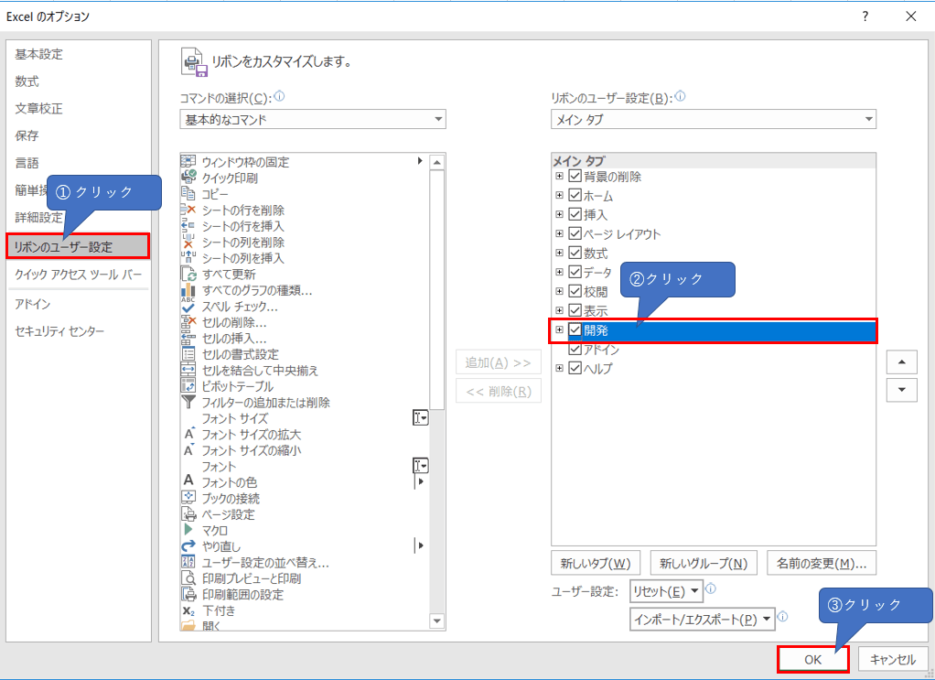Open クイック アクセス ツール バー category
935x680 pixels.
pos(78,275)
